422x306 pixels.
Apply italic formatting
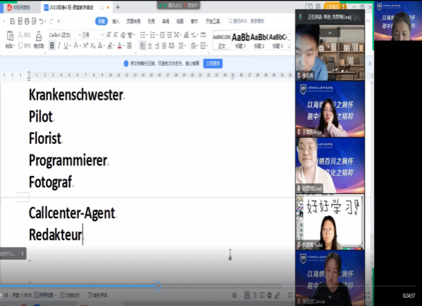click(60, 46)
